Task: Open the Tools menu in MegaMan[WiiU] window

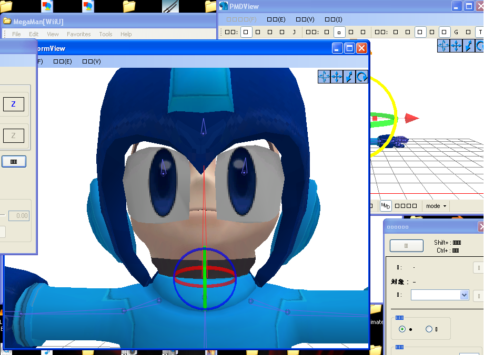Action: (x=106, y=34)
